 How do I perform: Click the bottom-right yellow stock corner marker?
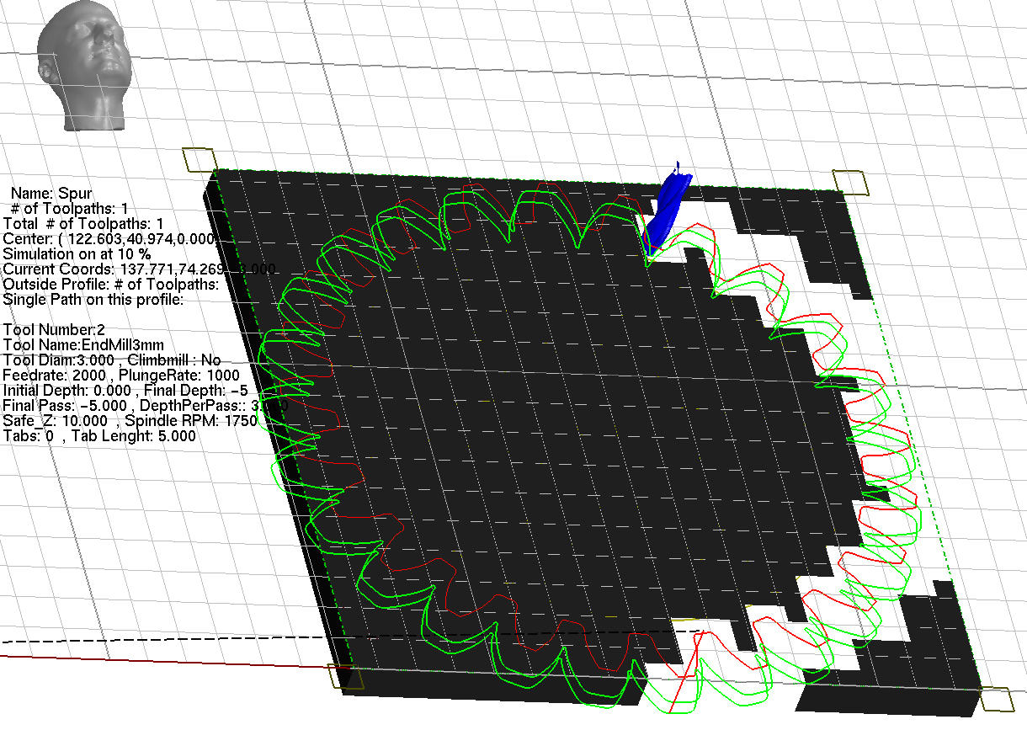994,701
